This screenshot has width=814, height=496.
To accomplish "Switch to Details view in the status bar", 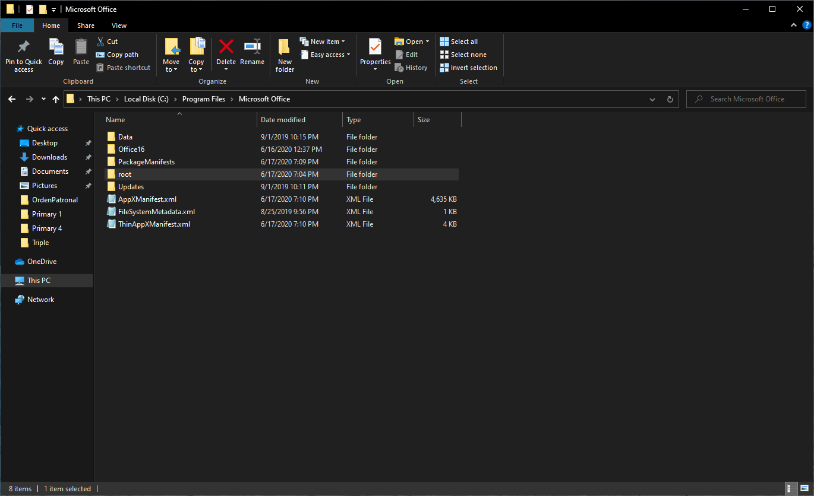I will click(x=791, y=489).
